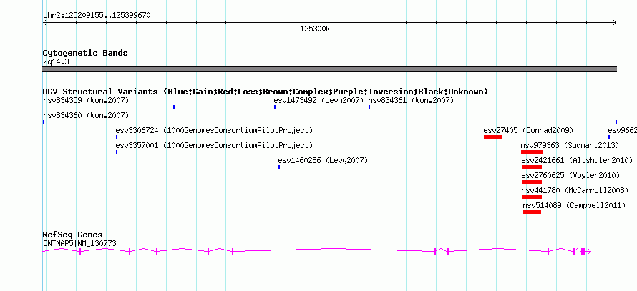The height and width of the screenshot is (291, 637).
Task: Select the nsv514089 red loss bar
Action: [533, 212]
